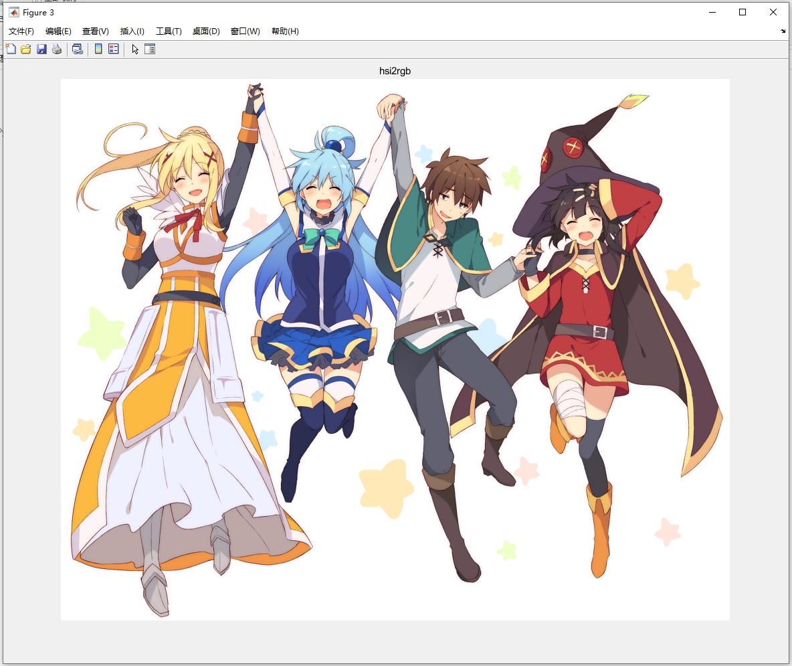Open the 编辑(E) menu
The width and height of the screenshot is (792, 666).
click(x=58, y=31)
